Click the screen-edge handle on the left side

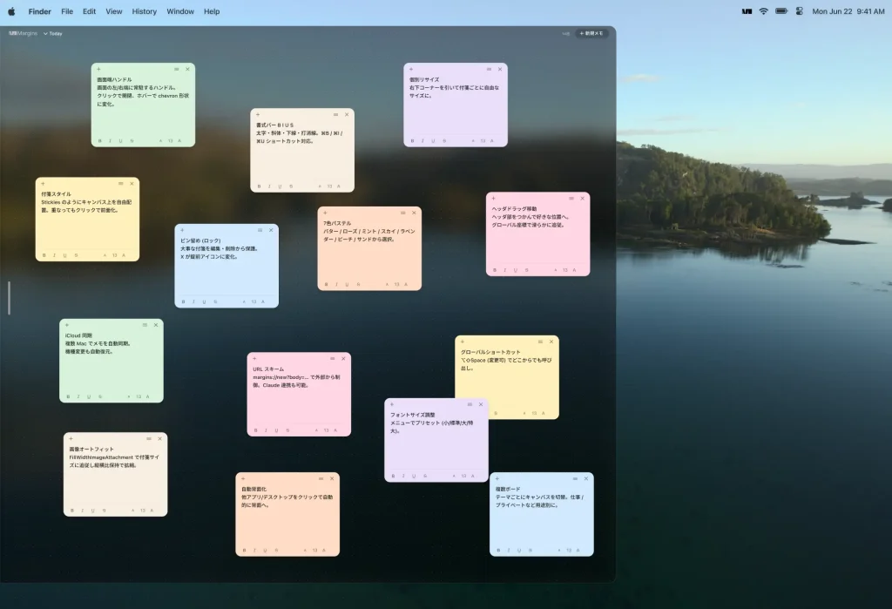point(9,298)
